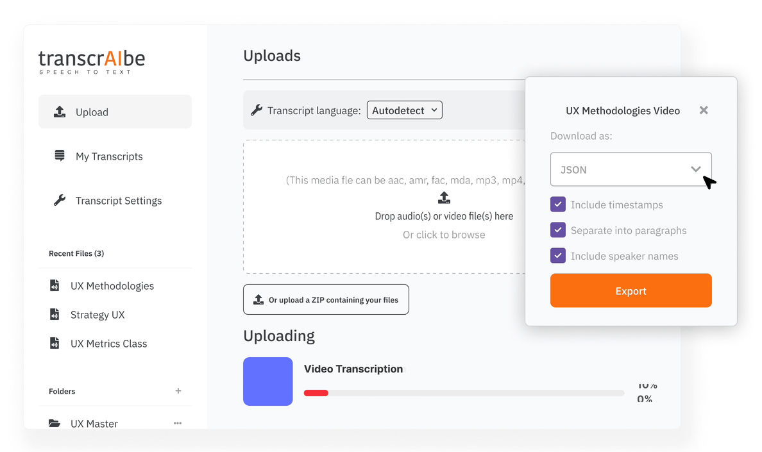Expand the Transcript language Autodetect dropdown
This screenshot has width=762, height=452.
pos(404,110)
